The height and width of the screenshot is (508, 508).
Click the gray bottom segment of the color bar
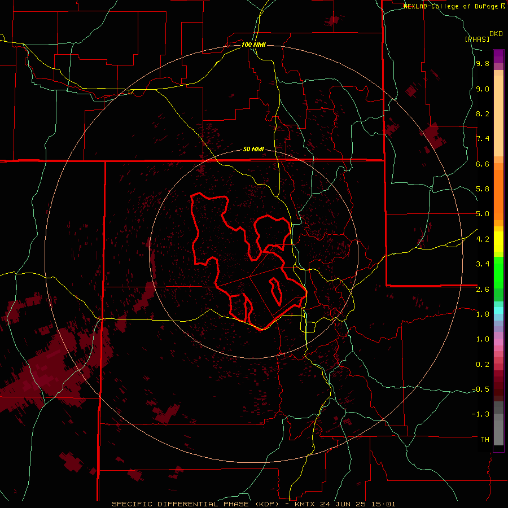(498, 431)
